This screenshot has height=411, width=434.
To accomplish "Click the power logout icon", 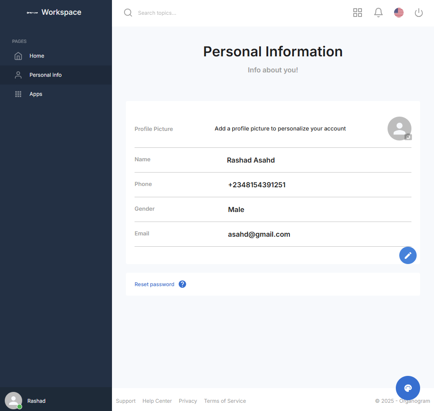I will coord(419,13).
